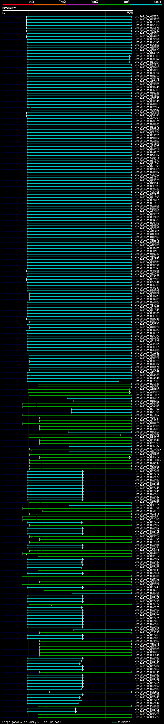Viewport: 164px width, 724px height.
Task: Open hit UniRef100_A3C585
Action: pos(147,426)
